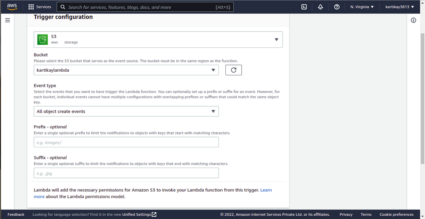The height and width of the screenshot is (219, 425).
Task: Open the All object create events dropdown
Action: [x=126, y=111]
